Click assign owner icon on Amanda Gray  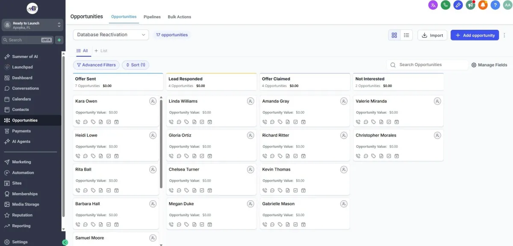(x=344, y=101)
